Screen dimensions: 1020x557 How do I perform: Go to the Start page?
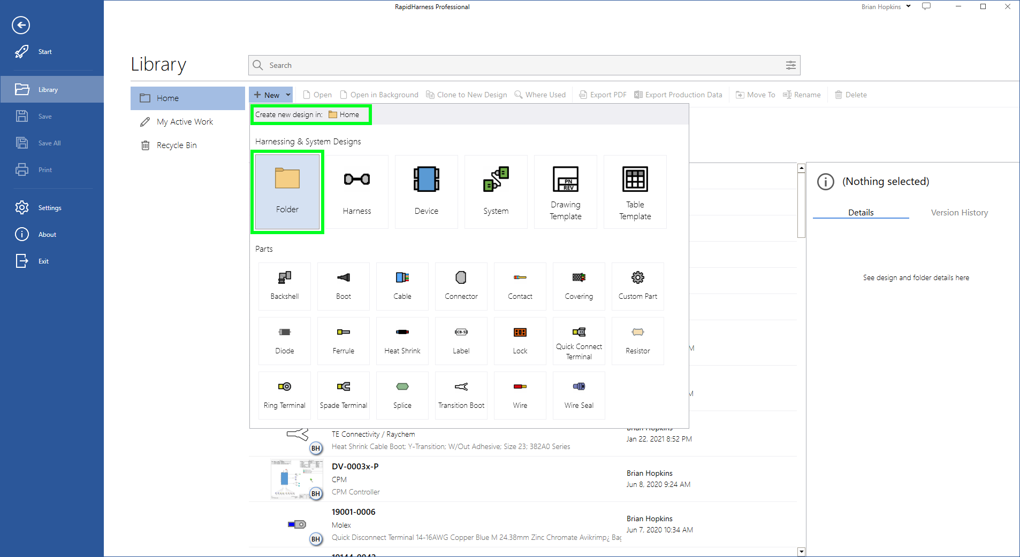click(52, 52)
